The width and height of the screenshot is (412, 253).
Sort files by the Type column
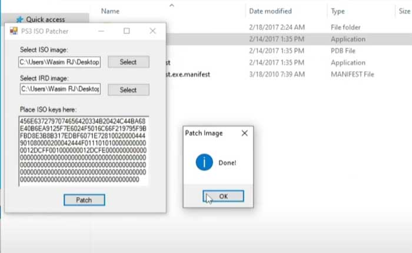[x=338, y=11]
